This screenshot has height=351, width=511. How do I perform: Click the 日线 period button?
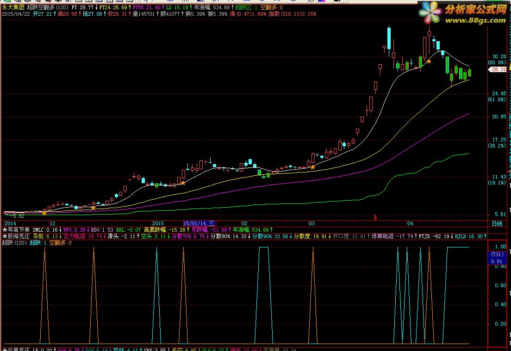coord(497,224)
